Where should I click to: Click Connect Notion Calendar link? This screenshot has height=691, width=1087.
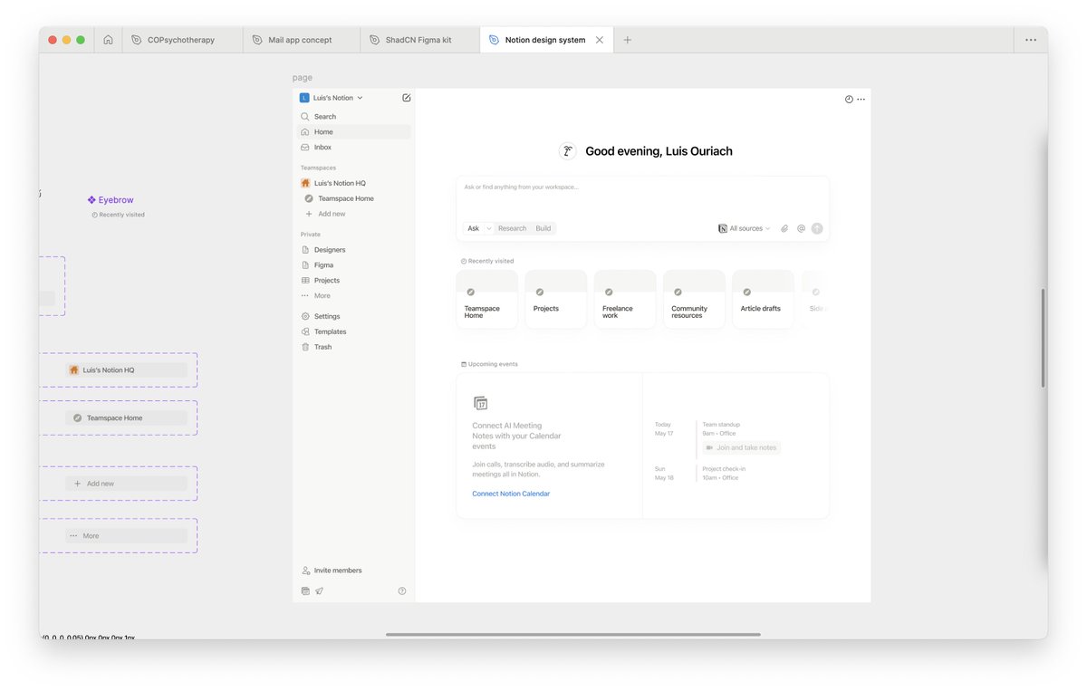point(511,494)
